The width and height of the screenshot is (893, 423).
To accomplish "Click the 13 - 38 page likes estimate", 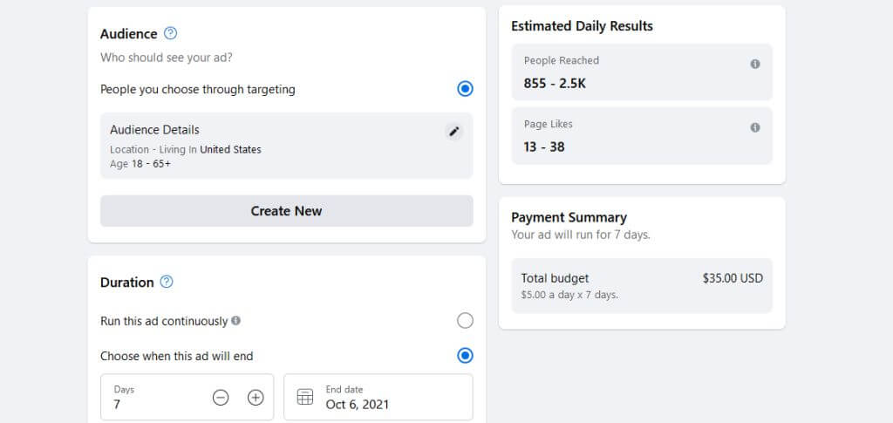I will [x=544, y=147].
